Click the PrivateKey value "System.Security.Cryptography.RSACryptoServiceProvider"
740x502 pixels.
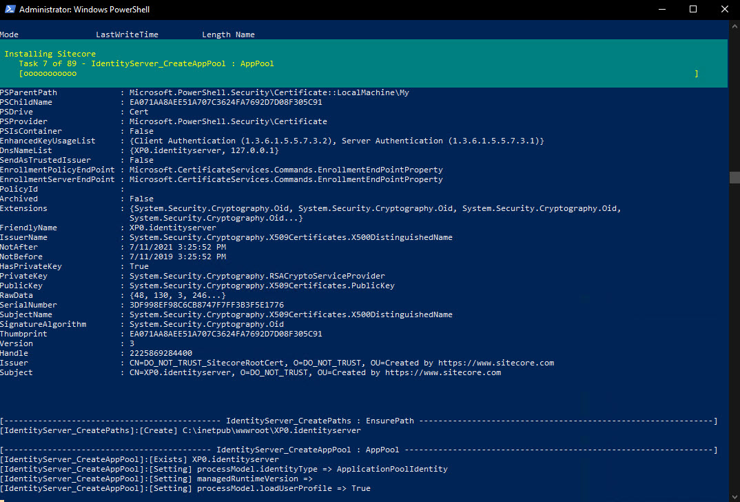257,276
